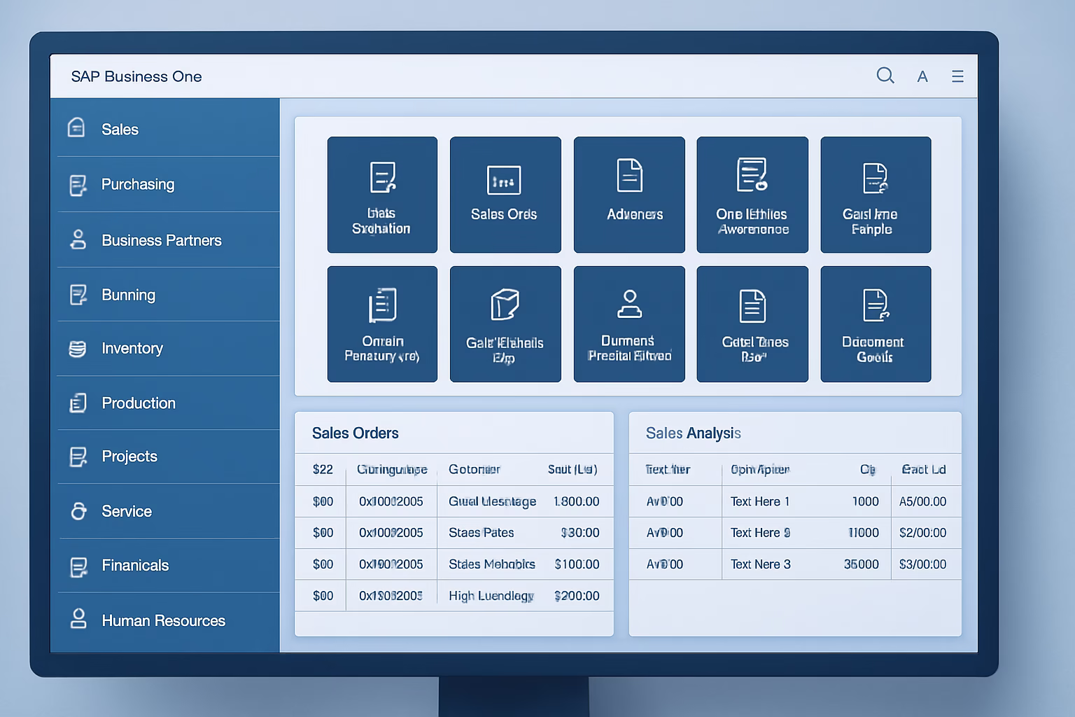Click 'Text Here 1' in Sales Analysis
This screenshot has width=1075, height=717.
click(760, 501)
